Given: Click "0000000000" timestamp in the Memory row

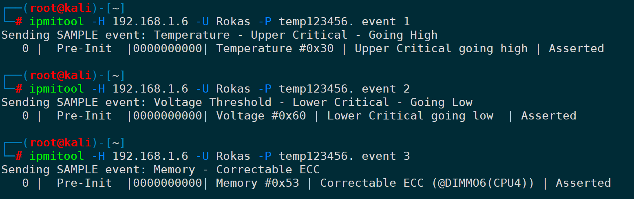Looking at the screenshot, I should [x=168, y=183].
